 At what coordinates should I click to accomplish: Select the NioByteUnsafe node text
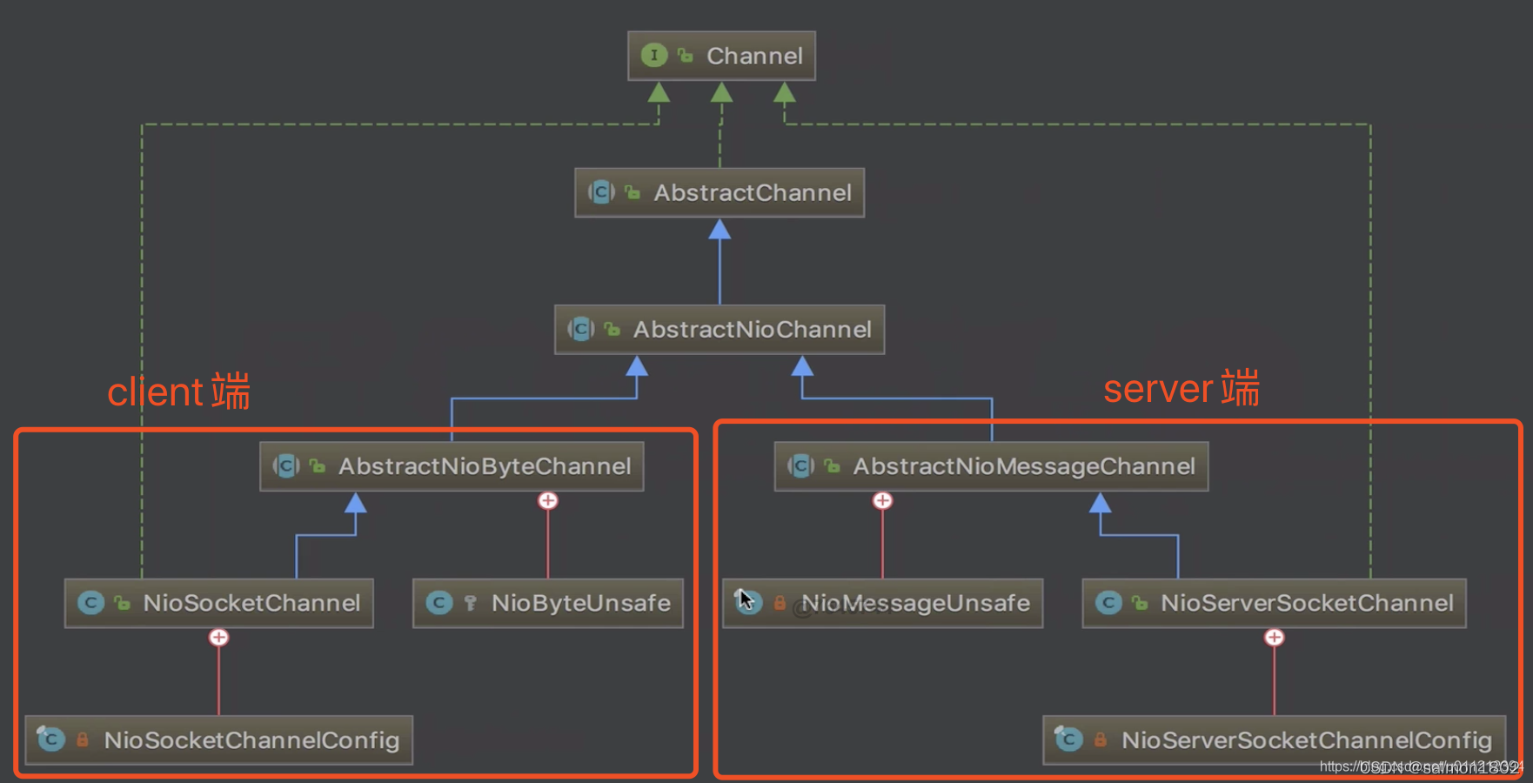tap(581, 603)
